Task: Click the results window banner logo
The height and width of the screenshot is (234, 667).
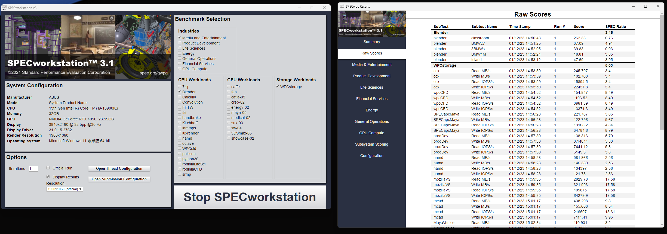Action: click(x=372, y=24)
